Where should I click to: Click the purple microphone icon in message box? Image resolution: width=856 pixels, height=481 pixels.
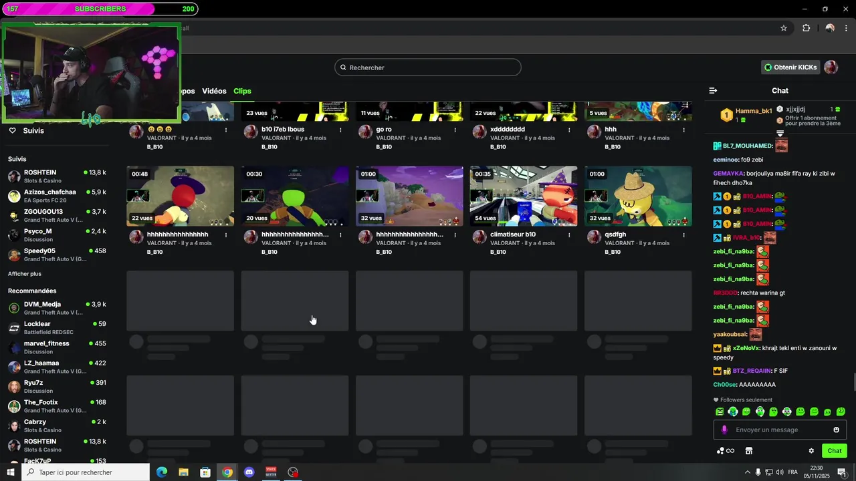[724, 430]
